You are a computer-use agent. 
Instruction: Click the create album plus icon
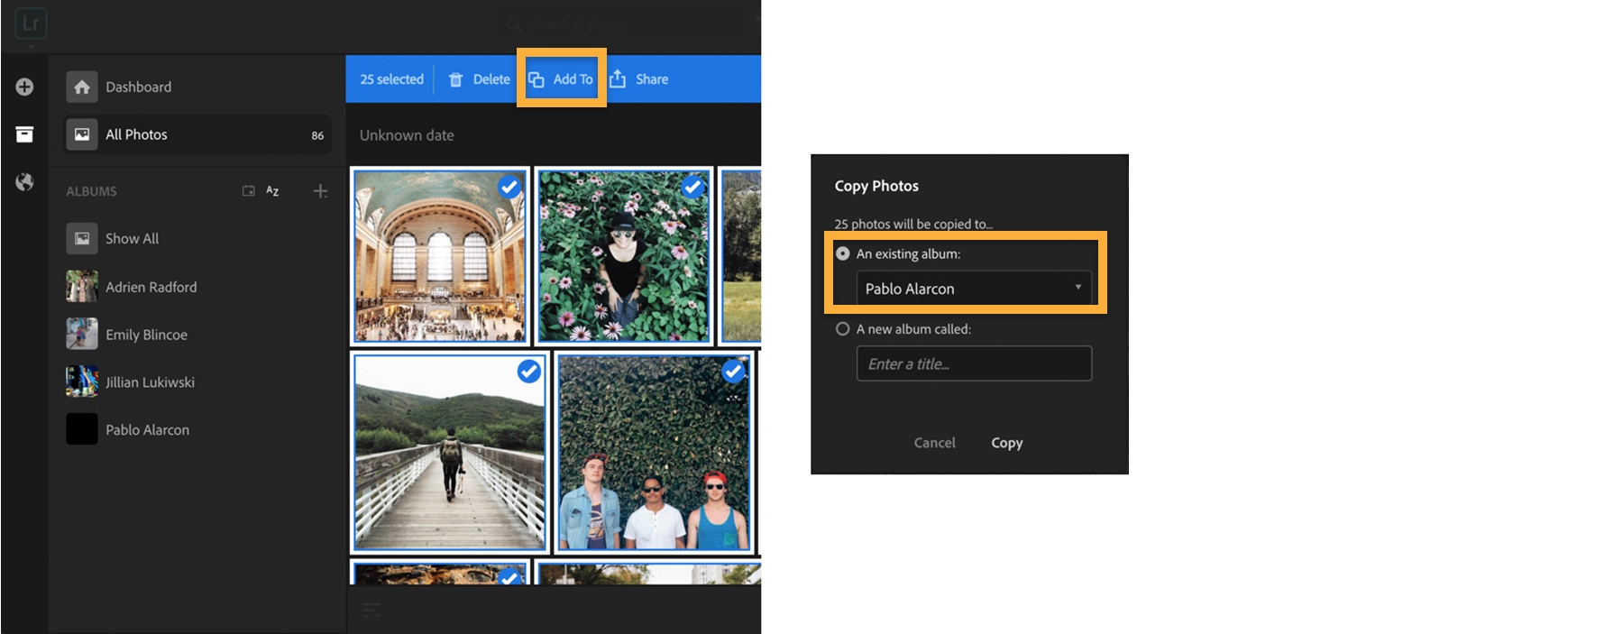[x=320, y=191]
